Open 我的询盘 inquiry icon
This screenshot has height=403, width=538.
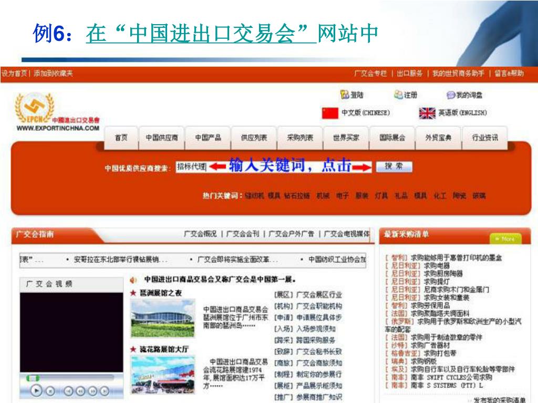(451, 95)
